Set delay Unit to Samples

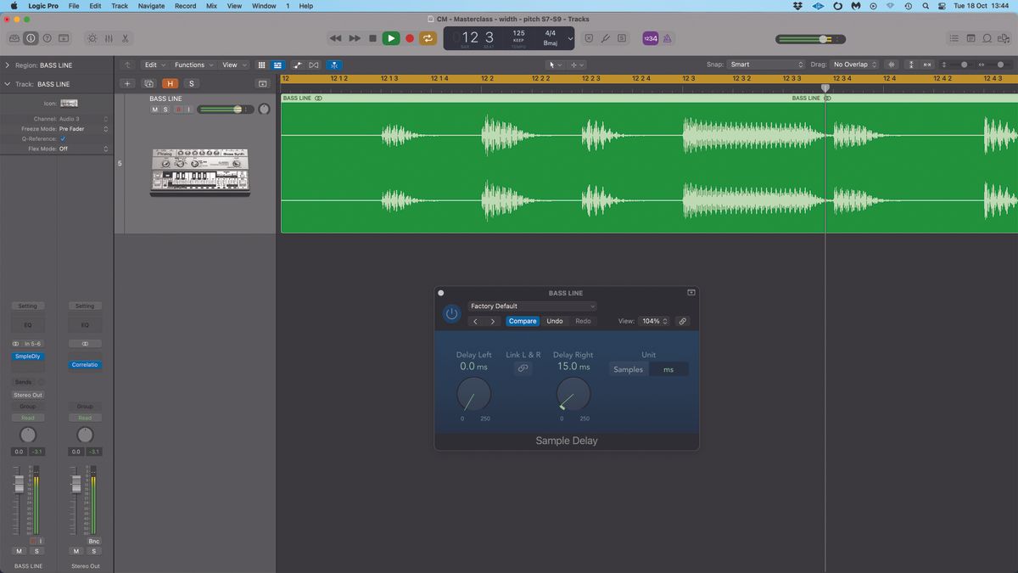[x=628, y=369]
